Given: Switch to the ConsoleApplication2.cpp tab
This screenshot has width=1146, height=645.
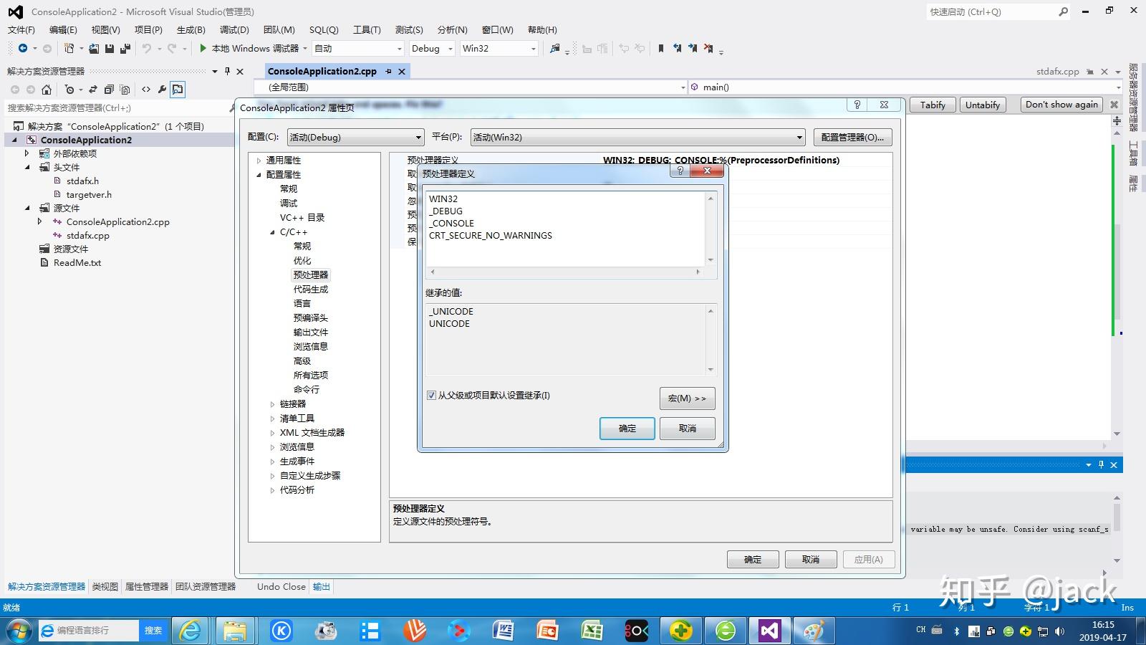Looking at the screenshot, I should (322, 71).
